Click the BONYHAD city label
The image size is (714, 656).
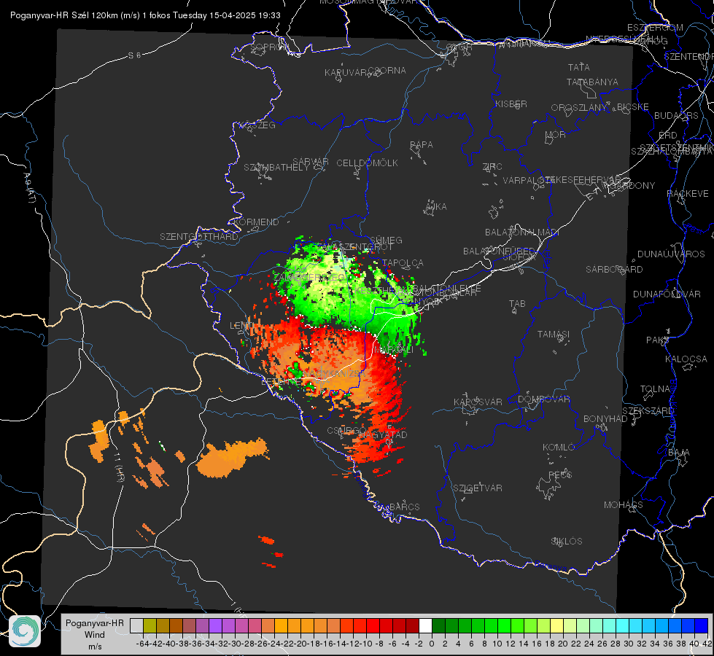pyautogui.click(x=605, y=419)
